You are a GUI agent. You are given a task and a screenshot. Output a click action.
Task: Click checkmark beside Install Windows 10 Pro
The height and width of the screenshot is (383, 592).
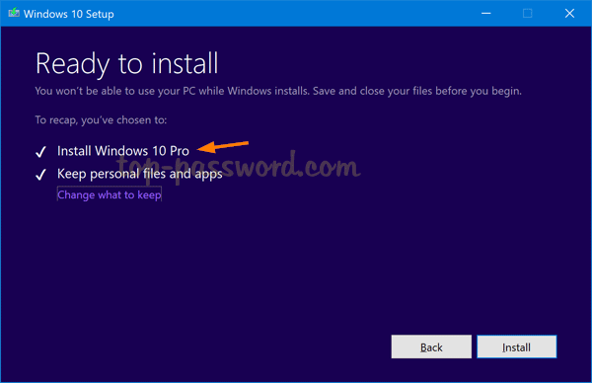click(40, 152)
